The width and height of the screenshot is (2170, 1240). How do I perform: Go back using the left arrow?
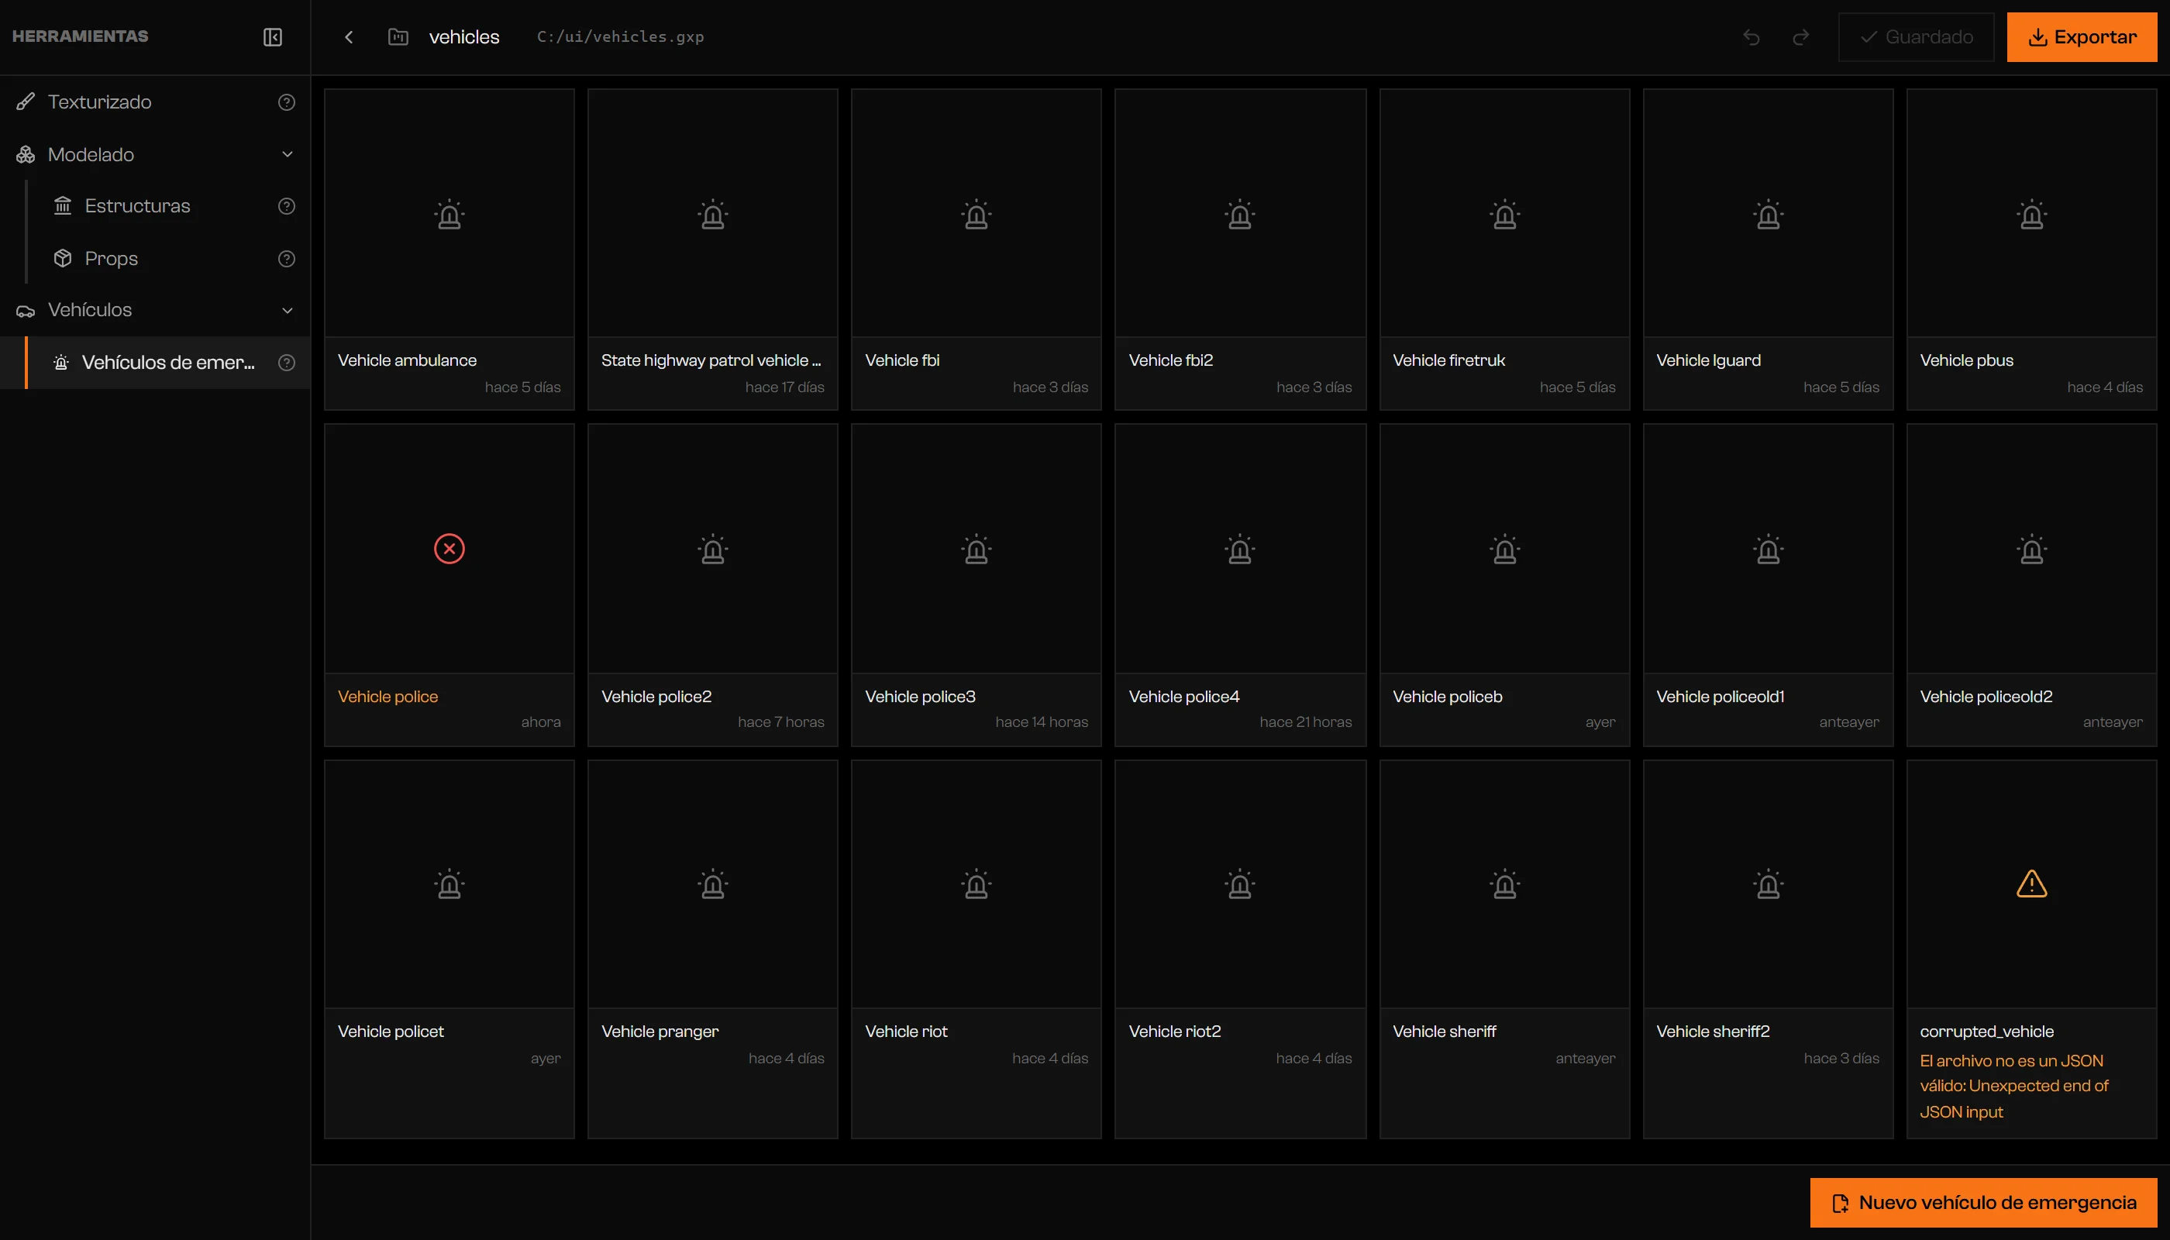(x=348, y=36)
